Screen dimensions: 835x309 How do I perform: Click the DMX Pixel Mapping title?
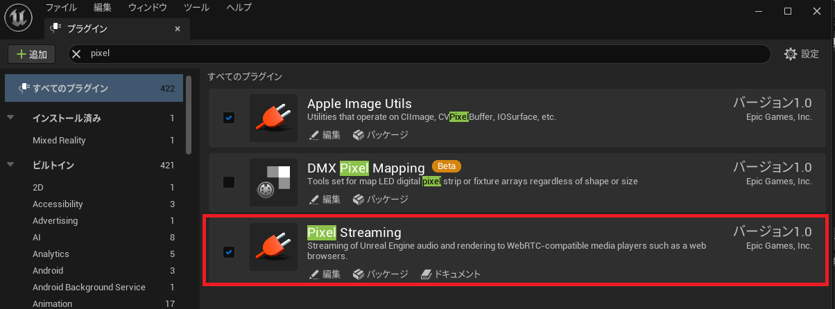click(366, 168)
